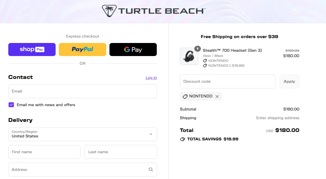Click the Discount code input box
The height and width of the screenshot is (179, 326).
227,81
